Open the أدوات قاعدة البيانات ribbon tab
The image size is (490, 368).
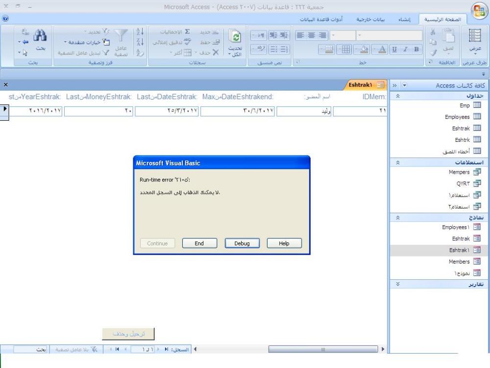click(x=321, y=20)
